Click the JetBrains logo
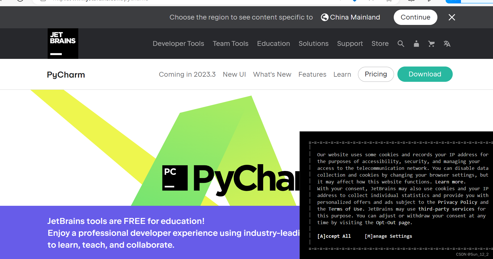 click(x=63, y=43)
